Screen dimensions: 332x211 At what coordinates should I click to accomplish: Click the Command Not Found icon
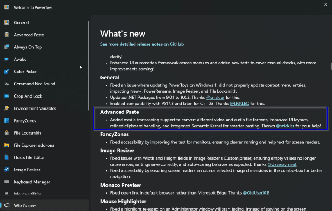pyautogui.click(x=6, y=84)
